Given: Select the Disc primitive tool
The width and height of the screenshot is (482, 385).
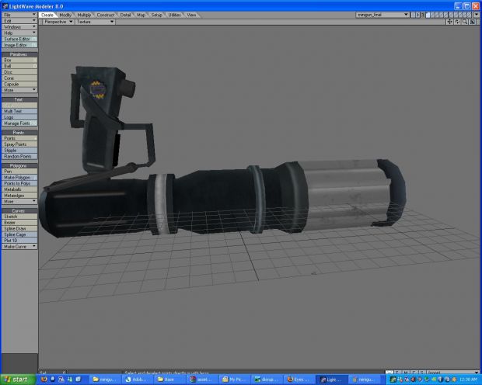Looking at the screenshot, I should click(19, 72).
